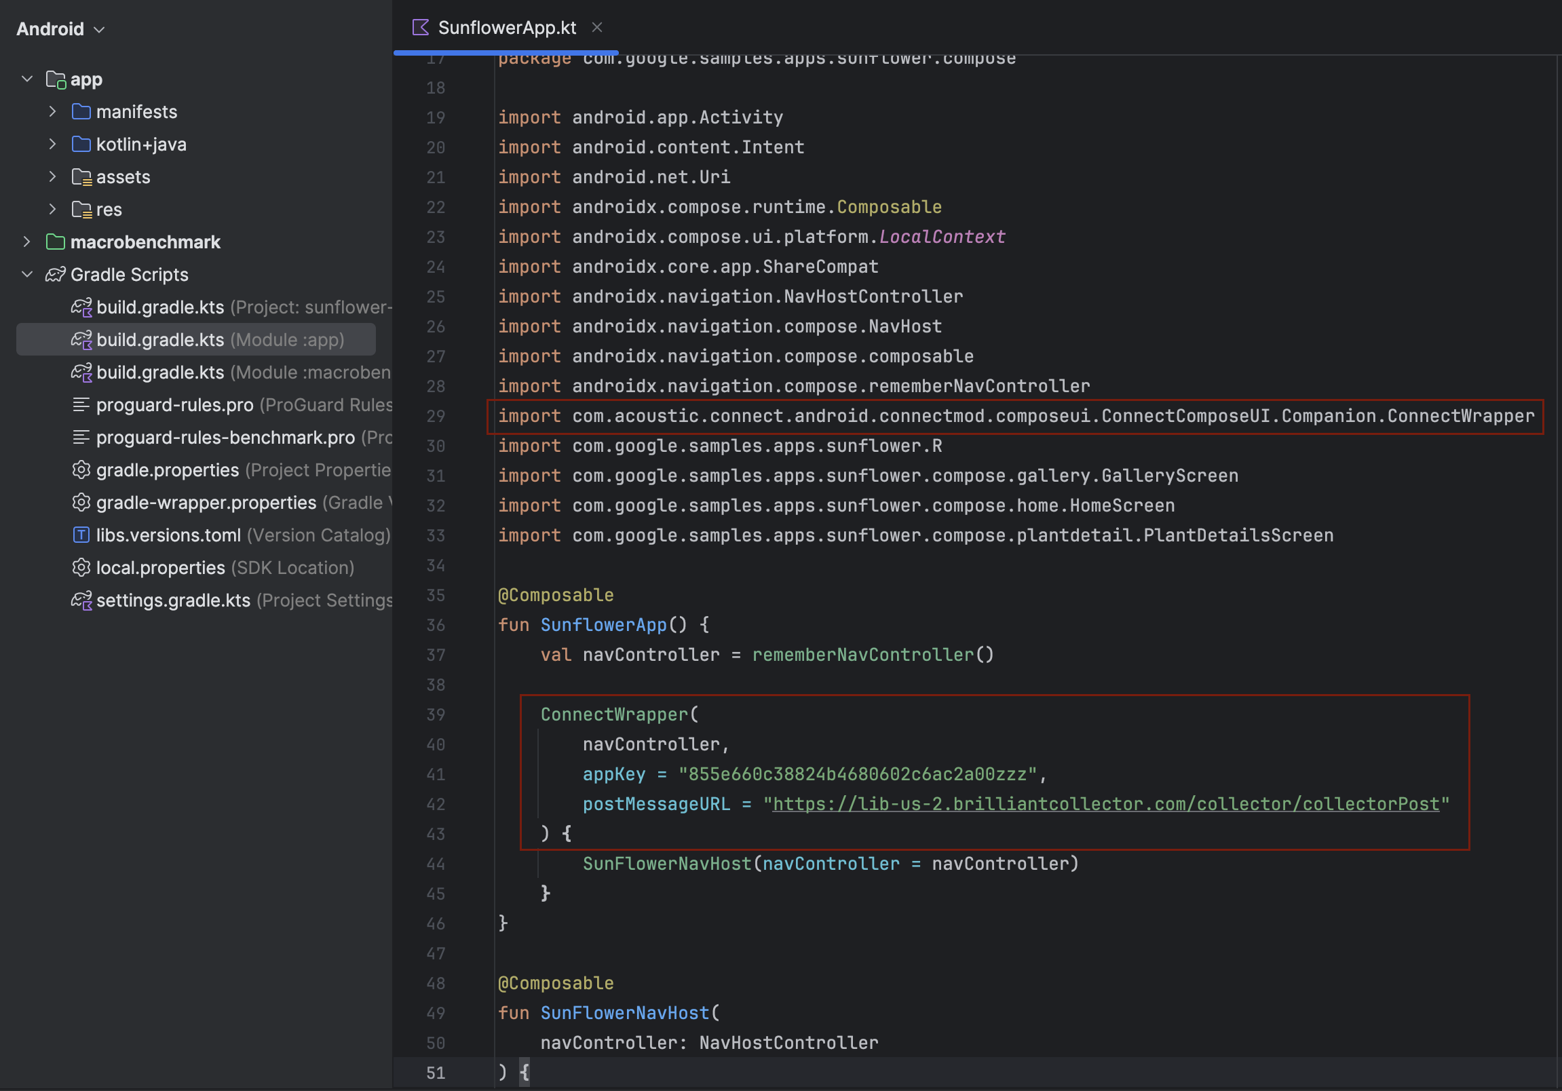Collapse the Gradle Scripts node
The image size is (1562, 1091).
pyautogui.click(x=27, y=275)
